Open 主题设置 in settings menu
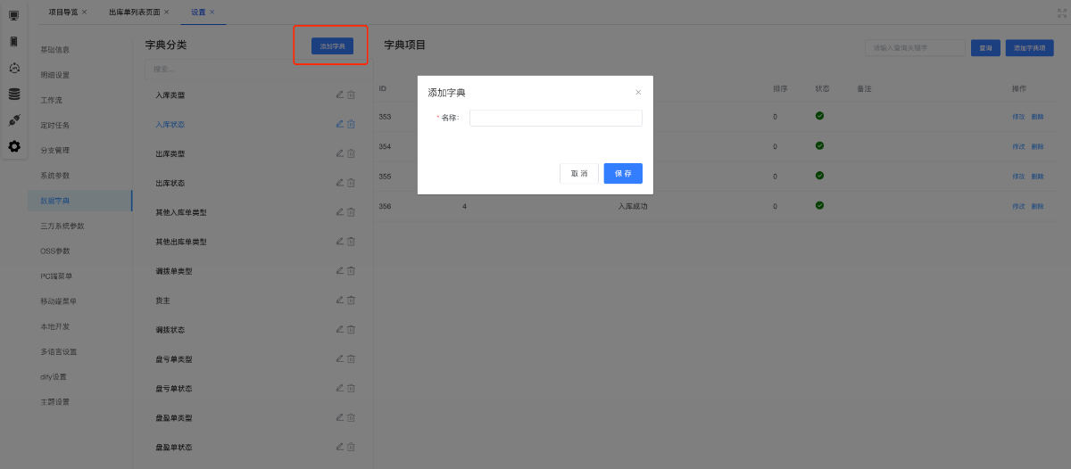Viewport: 1071px width, 469px height. [x=55, y=401]
